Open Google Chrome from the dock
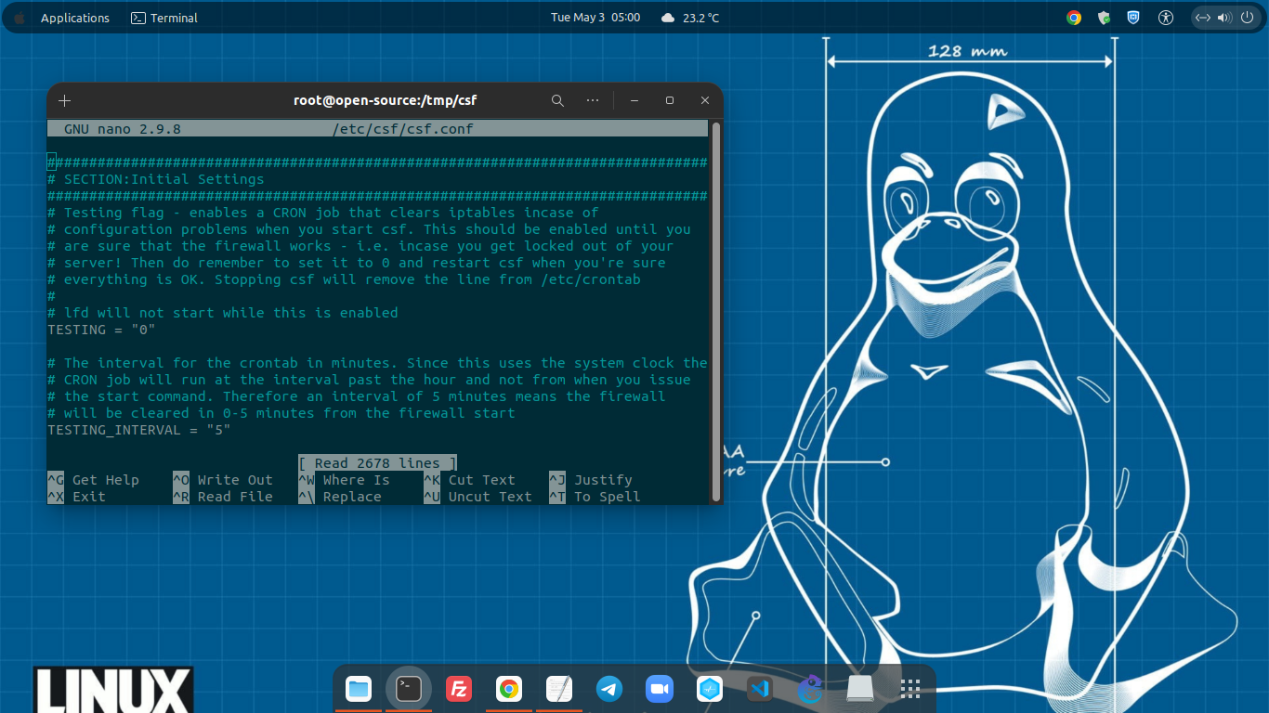Image resolution: width=1269 pixels, height=713 pixels. 508,689
